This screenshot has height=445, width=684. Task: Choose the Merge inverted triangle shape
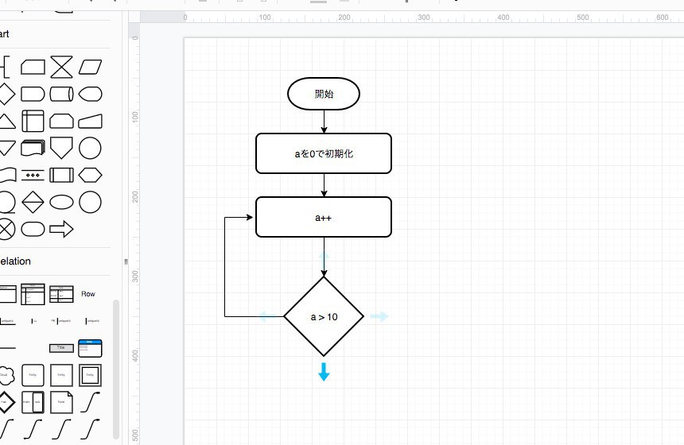6,148
